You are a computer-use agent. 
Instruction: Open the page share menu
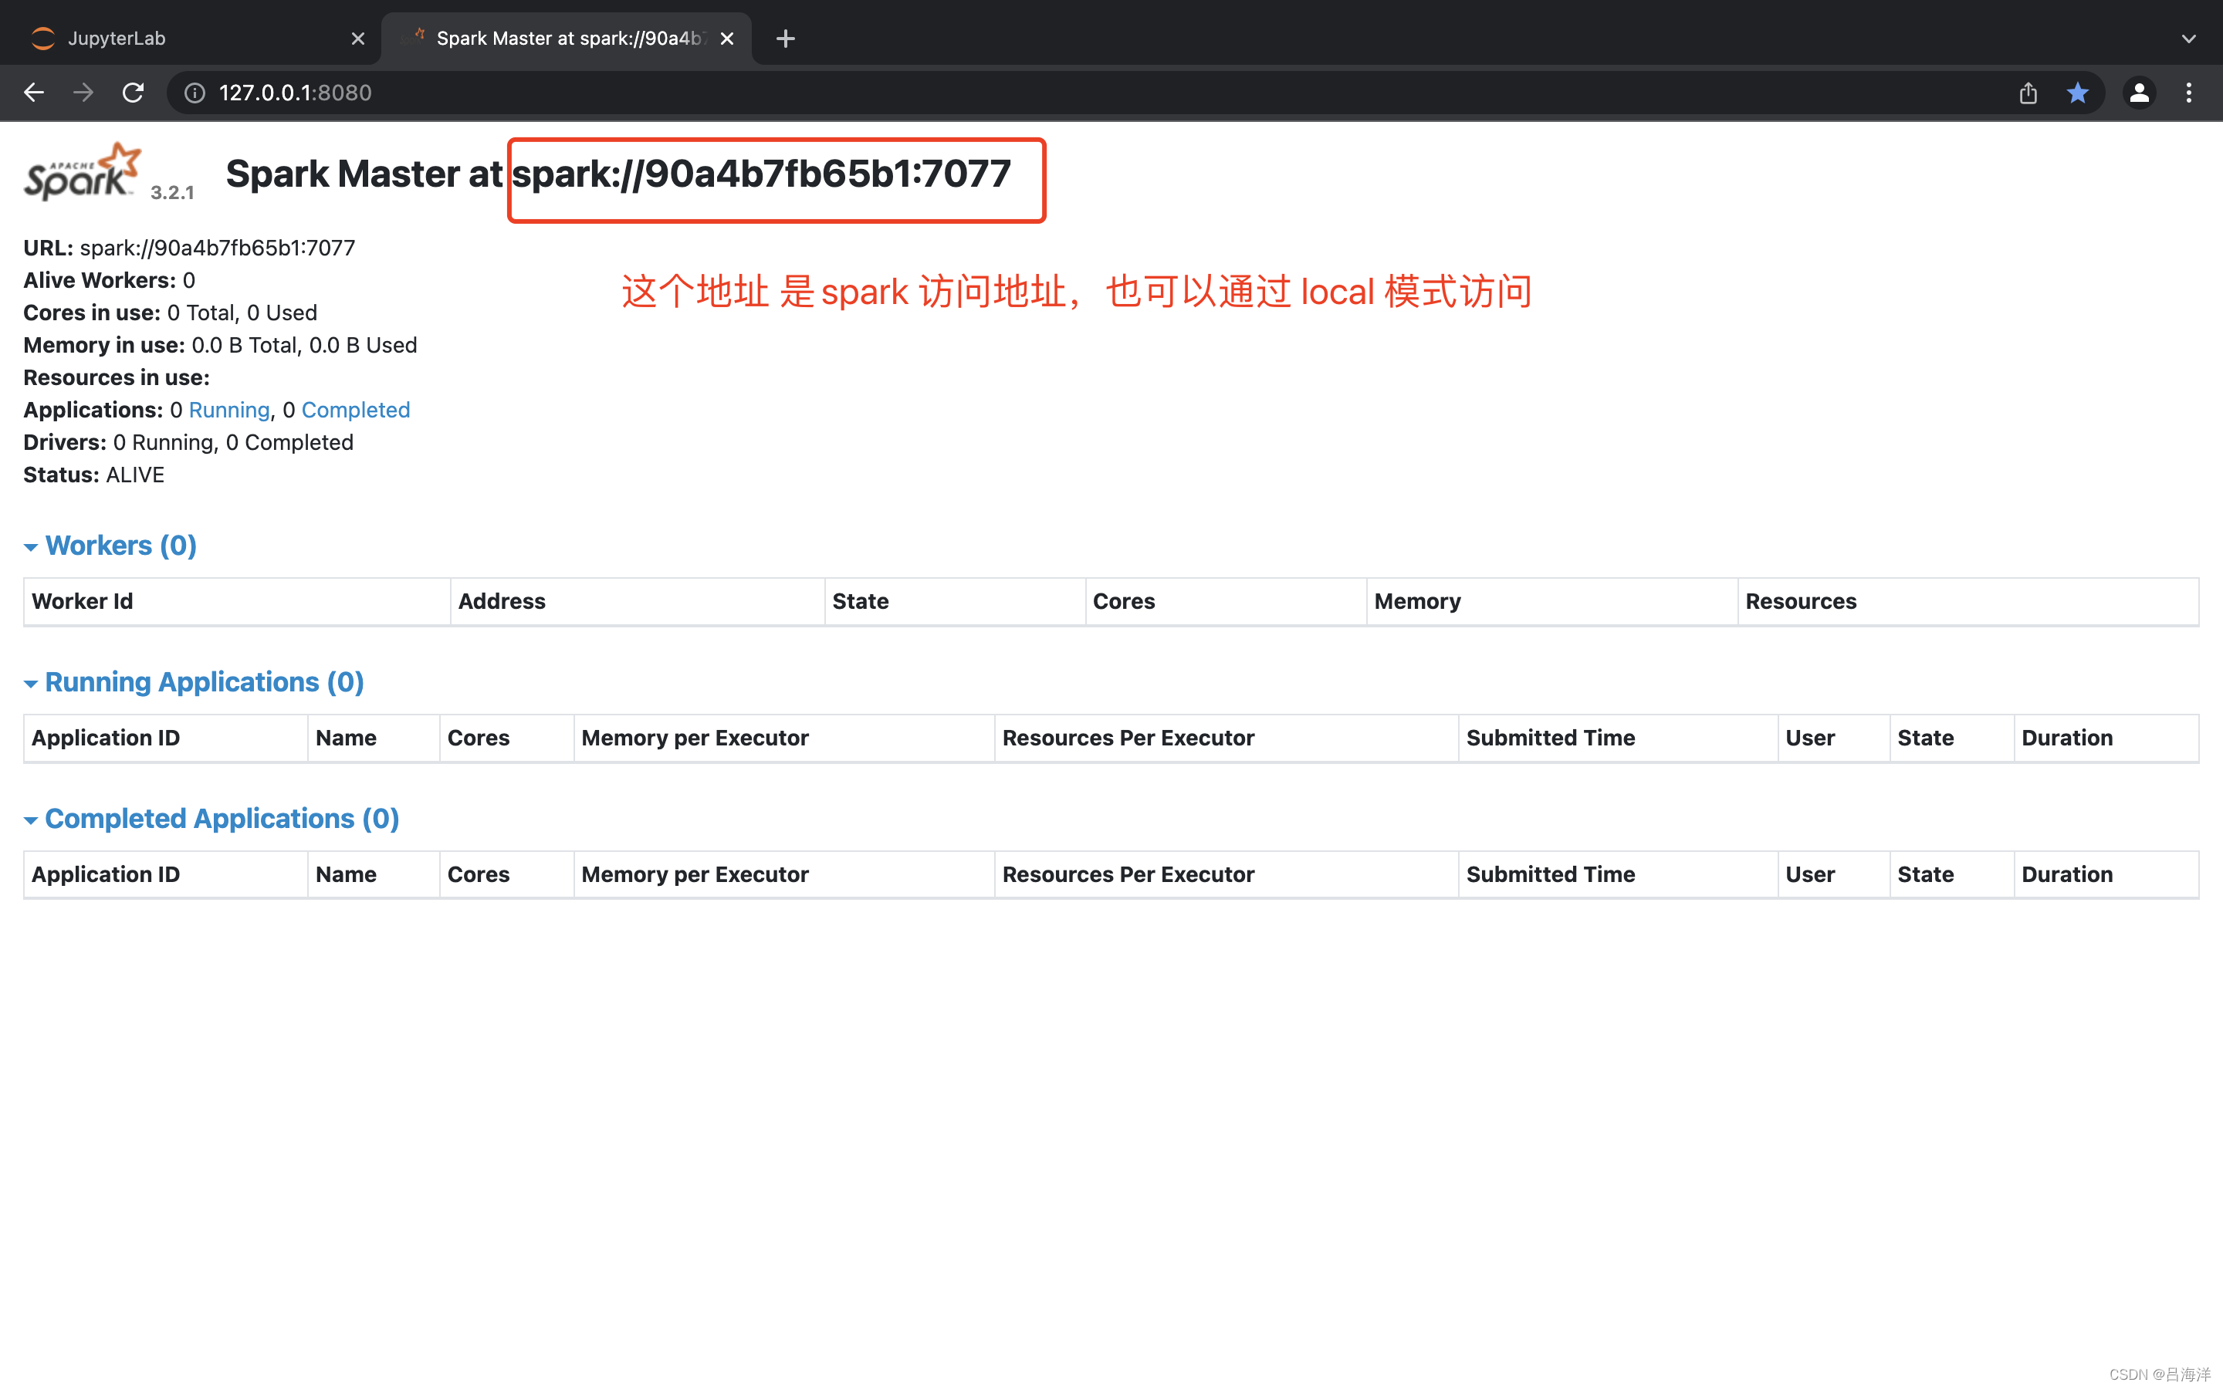2028,92
